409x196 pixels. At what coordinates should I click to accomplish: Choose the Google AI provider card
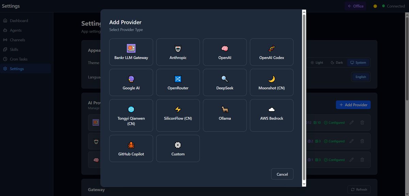(x=131, y=83)
